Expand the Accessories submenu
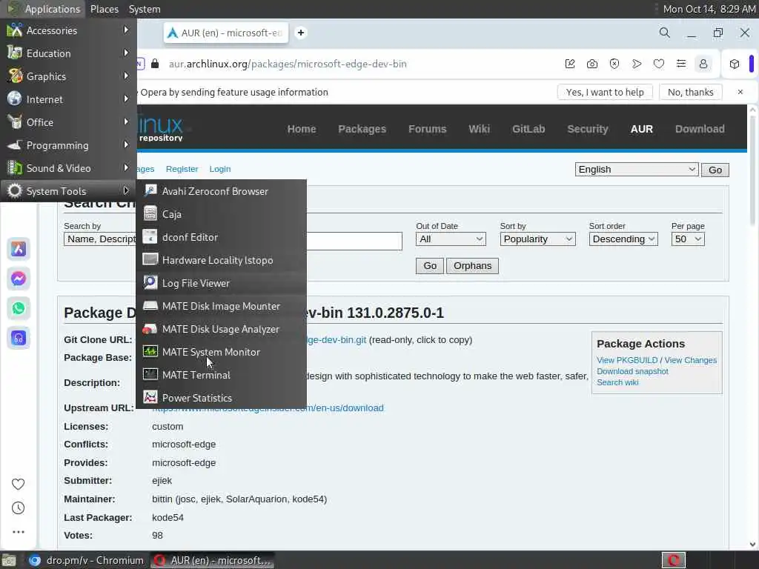This screenshot has width=759, height=569. 68,30
